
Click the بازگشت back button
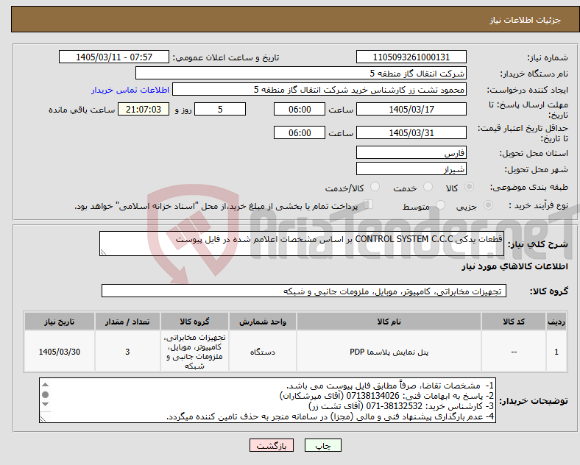coord(272,445)
